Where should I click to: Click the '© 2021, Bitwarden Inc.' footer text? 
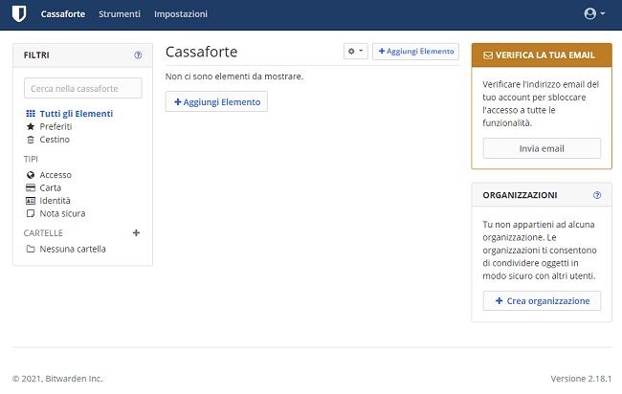pyautogui.click(x=57, y=379)
